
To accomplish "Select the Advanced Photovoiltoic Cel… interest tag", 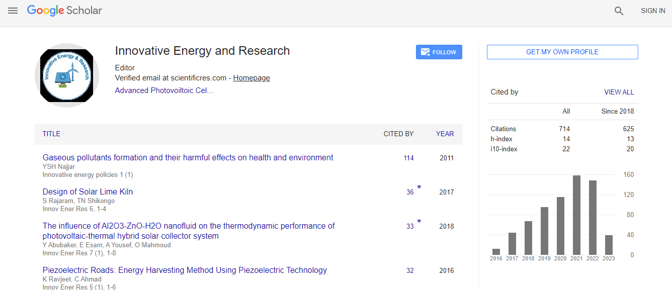I will click(164, 90).
